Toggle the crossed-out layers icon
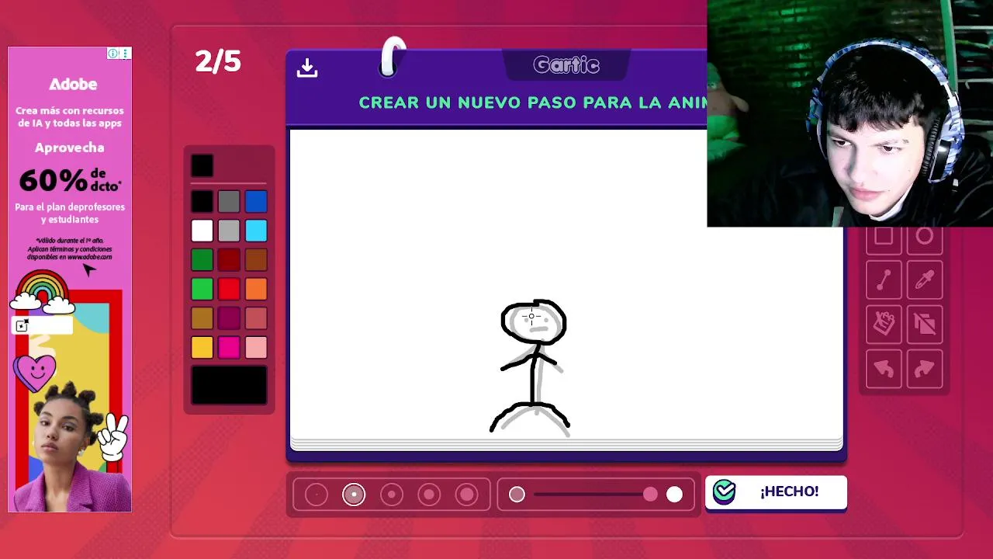Image resolution: width=993 pixels, height=559 pixels. 924,324
